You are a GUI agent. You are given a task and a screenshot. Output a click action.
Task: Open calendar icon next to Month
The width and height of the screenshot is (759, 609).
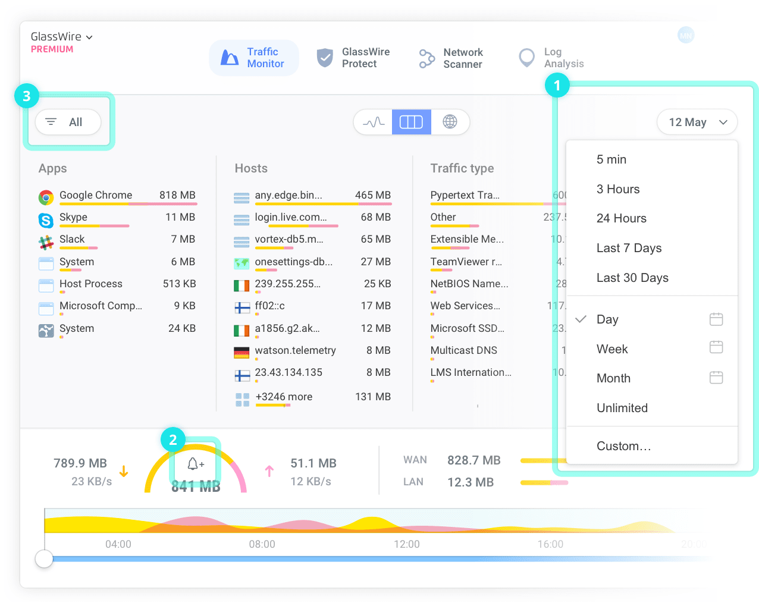click(x=716, y=378)
